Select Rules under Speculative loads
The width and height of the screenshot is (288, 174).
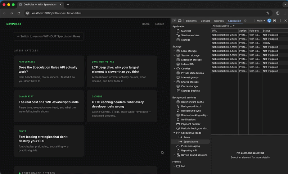(186, 137)
